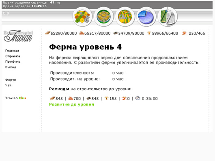Click the wood resource icon beside 52290/80000
This screenshot has height=161, width=215.
coord(48,33)
